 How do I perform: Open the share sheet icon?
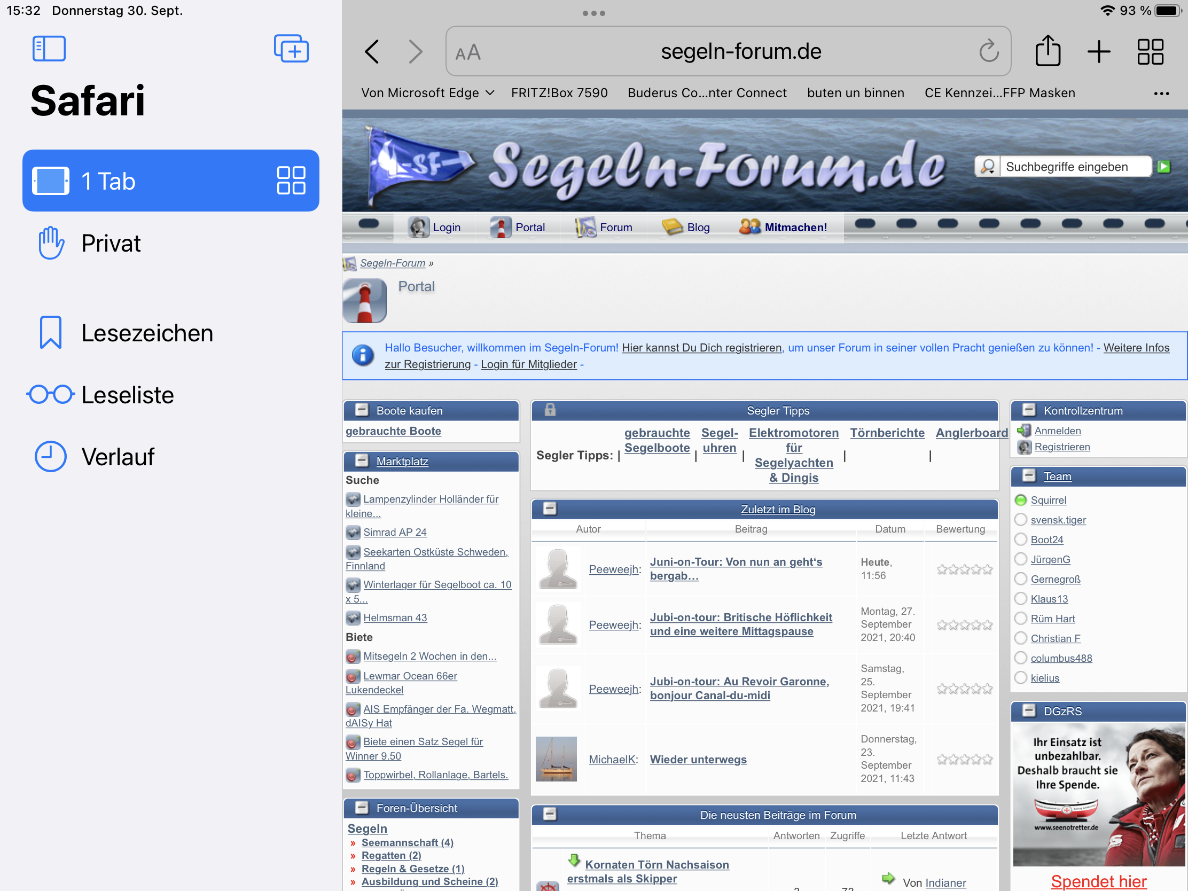1047,52
